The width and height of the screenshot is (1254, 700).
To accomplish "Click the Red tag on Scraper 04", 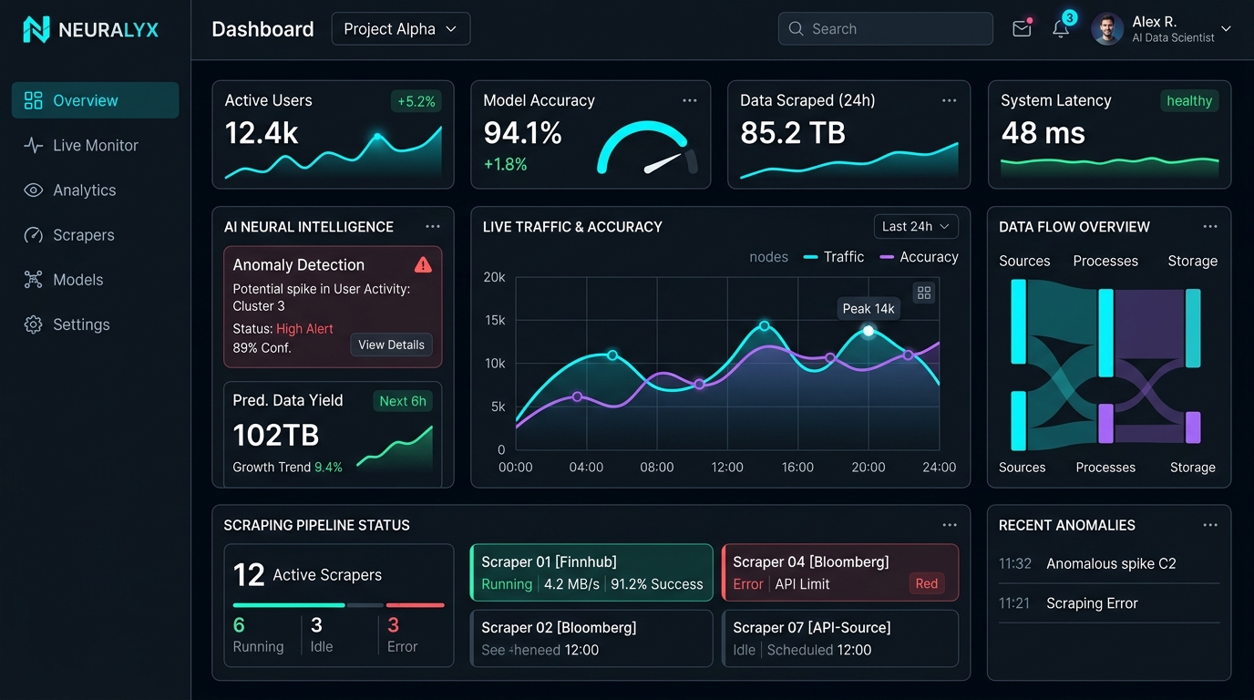I will pyautogui.click(x=927, y=583).
